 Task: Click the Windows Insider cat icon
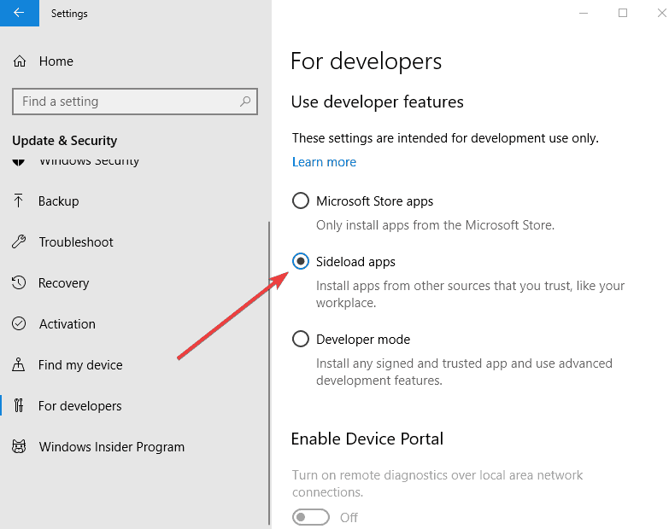pos(19,446)
